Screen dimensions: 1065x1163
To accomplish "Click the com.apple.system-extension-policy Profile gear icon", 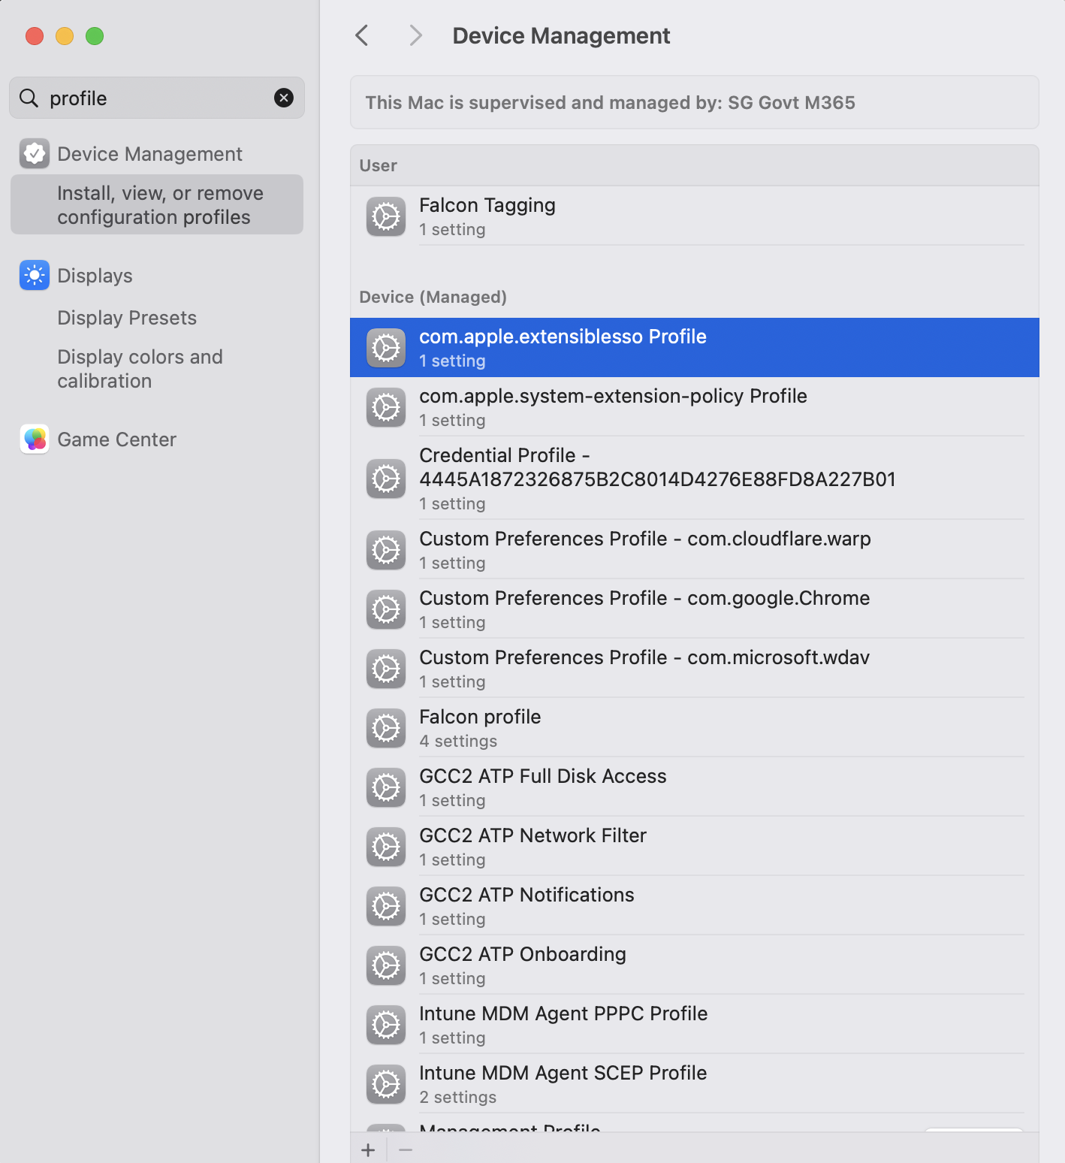I will [x=385, y=406].
